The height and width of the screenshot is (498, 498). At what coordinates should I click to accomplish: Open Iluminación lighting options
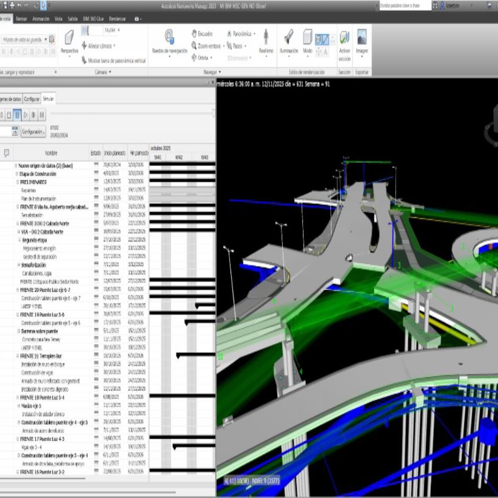click(289, 42)
